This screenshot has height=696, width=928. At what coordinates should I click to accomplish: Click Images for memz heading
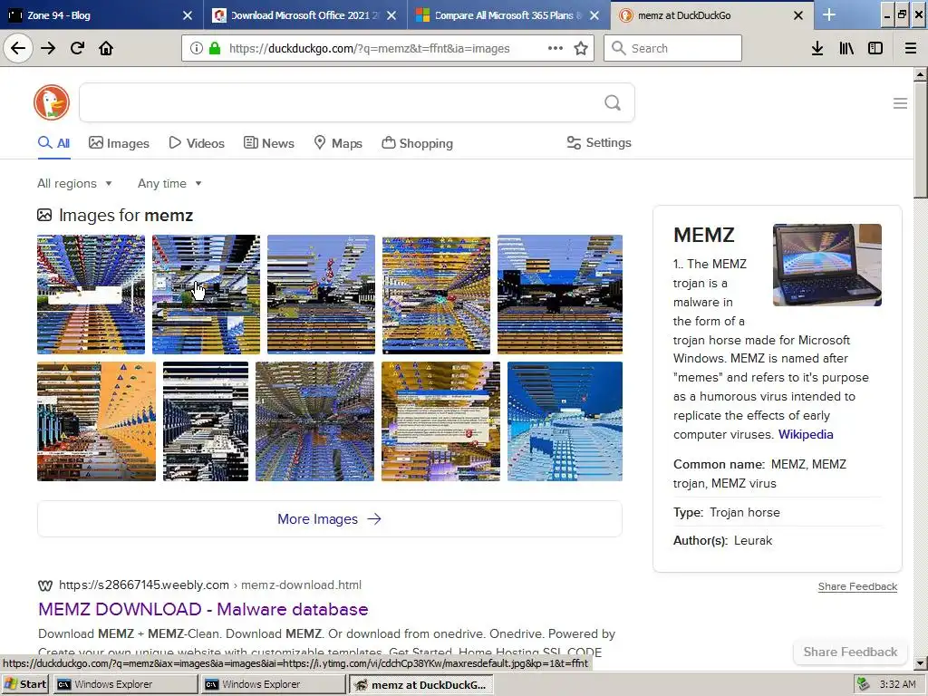coord(125,216)
